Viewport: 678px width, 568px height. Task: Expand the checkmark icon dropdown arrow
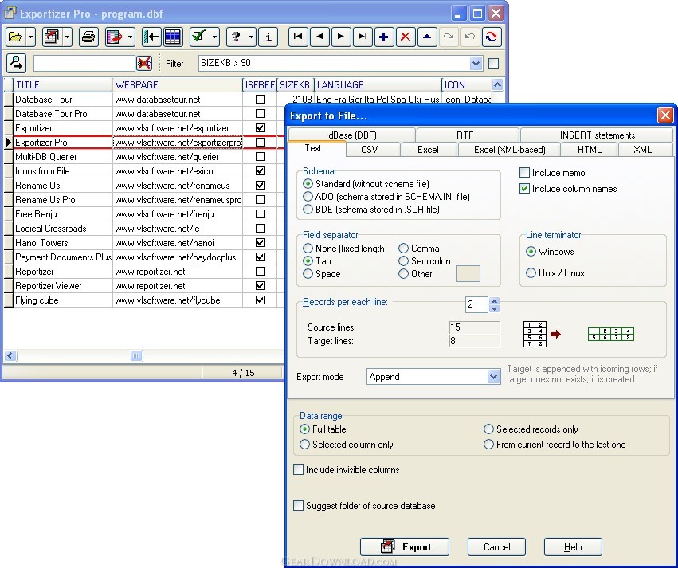pyautogui.click(x=215, y=37)
